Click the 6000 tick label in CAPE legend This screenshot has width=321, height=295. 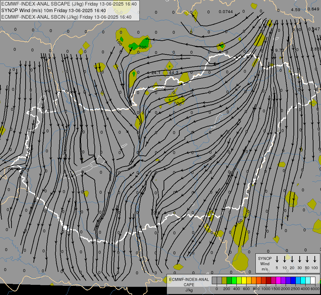[315, 289]
